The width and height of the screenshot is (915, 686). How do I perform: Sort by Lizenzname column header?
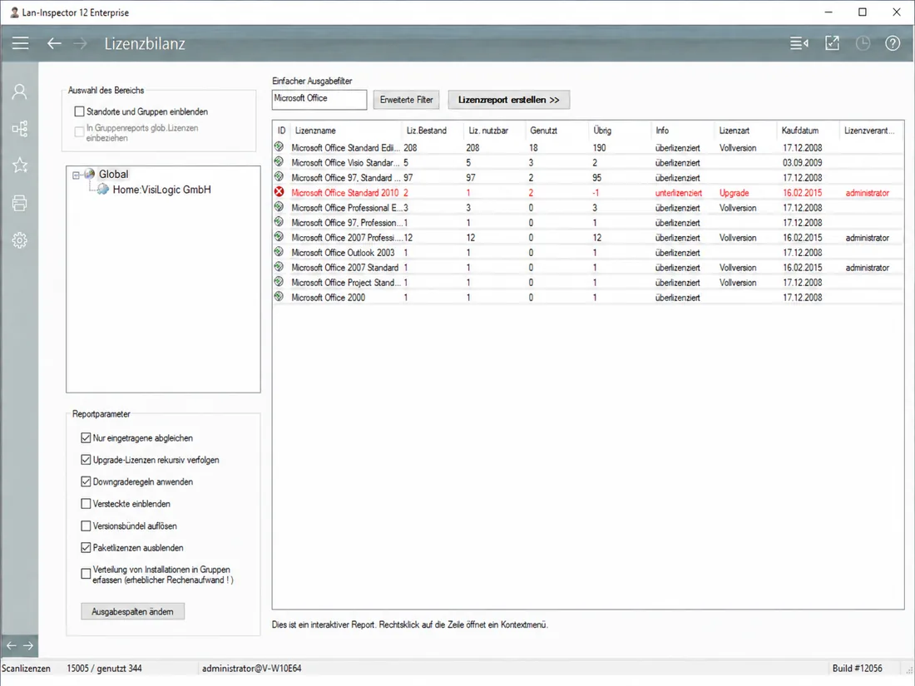click(x=345, y=130)
